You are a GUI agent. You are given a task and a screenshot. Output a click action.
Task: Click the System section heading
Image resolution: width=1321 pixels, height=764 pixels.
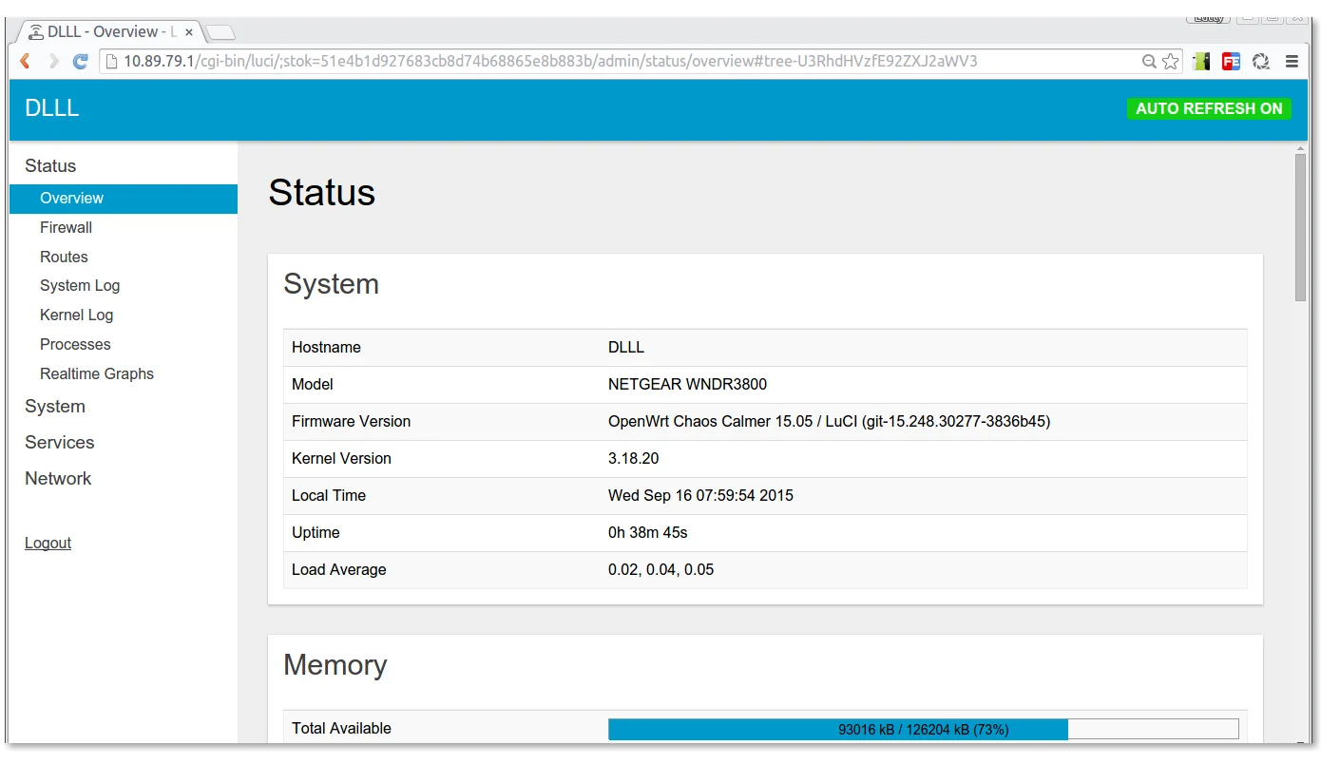[331, 284]
